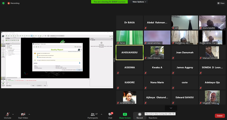Open the Chat panel
The width and height of the screenshot is (227, 120).
tap(110, 116)
